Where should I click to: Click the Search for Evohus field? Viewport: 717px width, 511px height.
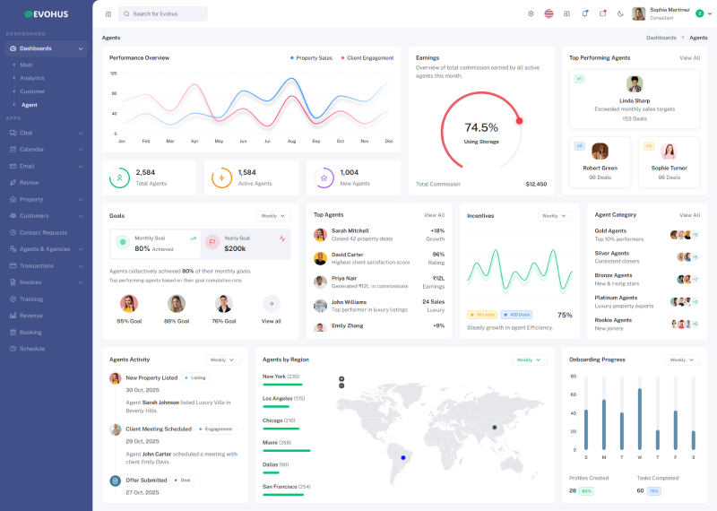pos(163,13)
